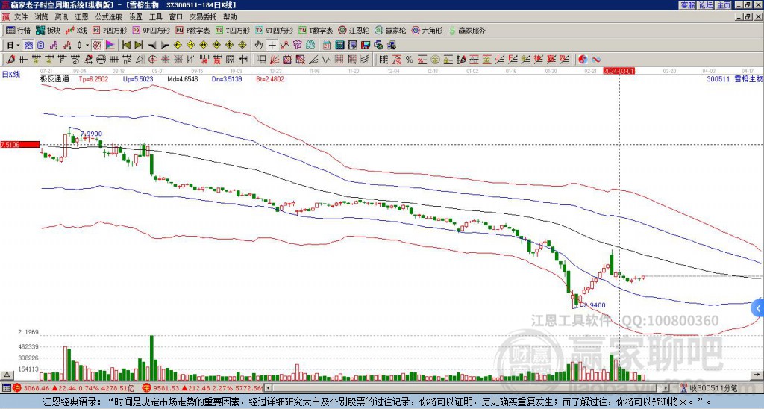Open the calendar icon showing 21

[x=327, y=46]
